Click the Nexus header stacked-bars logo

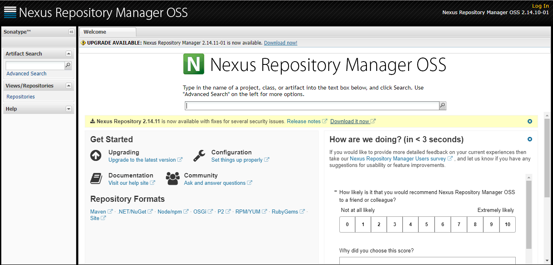pyautogui.click(x=10, y=13)
